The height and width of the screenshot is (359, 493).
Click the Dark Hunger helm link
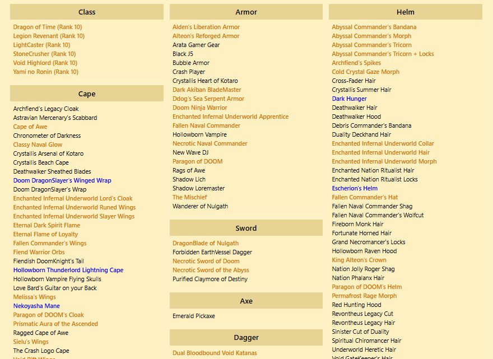350,99
